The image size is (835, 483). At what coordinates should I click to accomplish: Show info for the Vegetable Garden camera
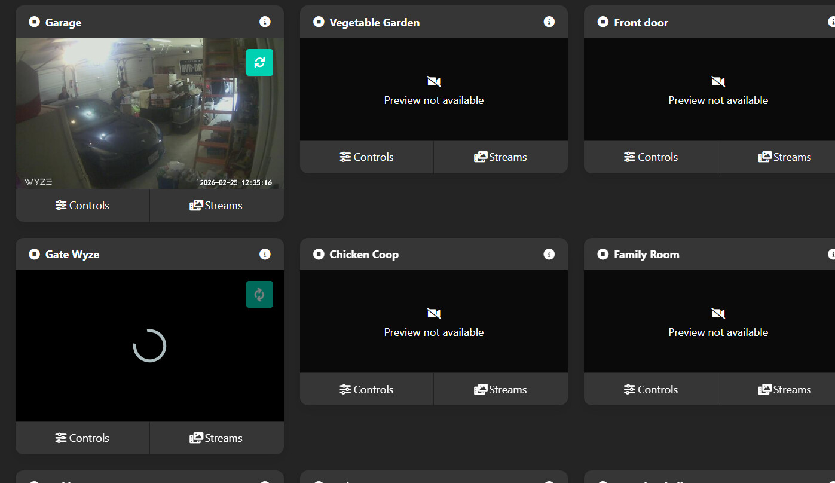pos(549,22)
